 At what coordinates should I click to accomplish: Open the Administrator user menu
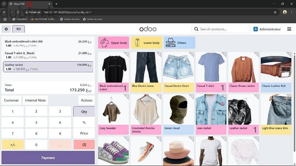click(267, 29)
